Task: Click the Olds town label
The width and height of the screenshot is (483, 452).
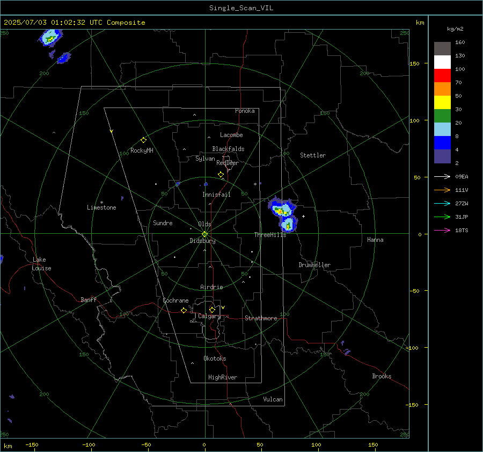Action: point(204,224)
